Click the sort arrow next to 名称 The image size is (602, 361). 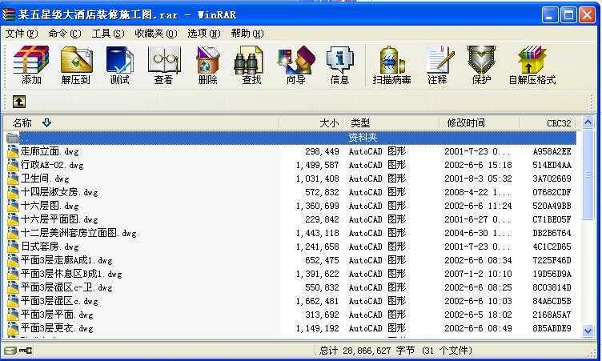pos(47,123)
